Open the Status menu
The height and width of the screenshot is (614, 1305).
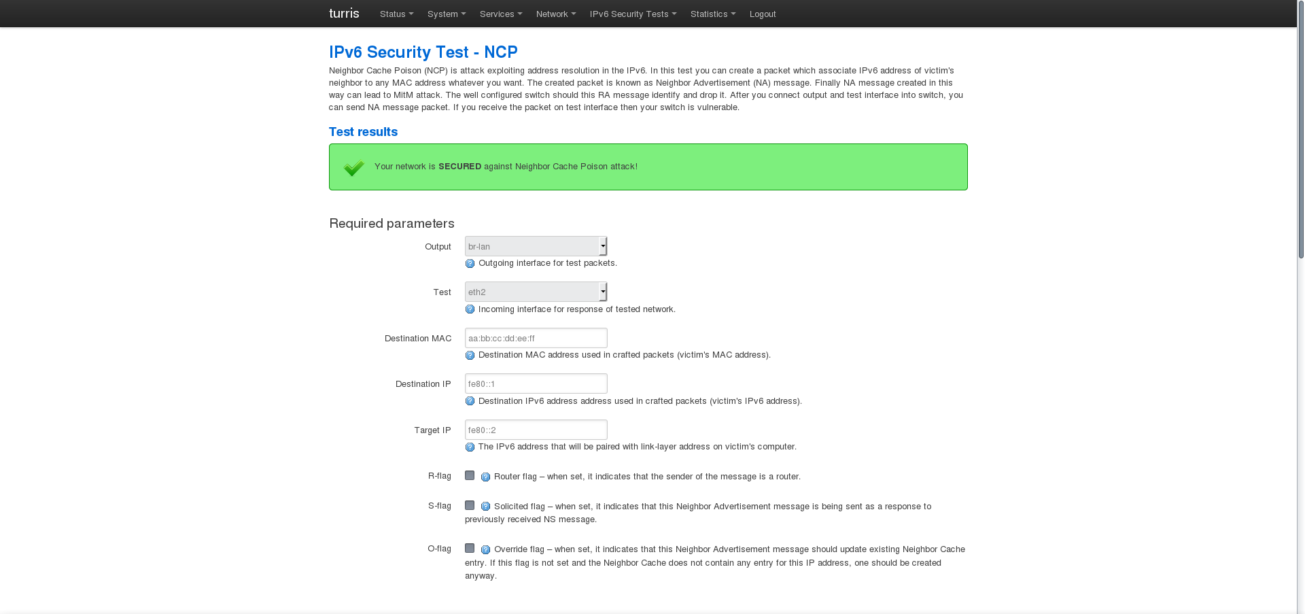(x=396, y=14)
